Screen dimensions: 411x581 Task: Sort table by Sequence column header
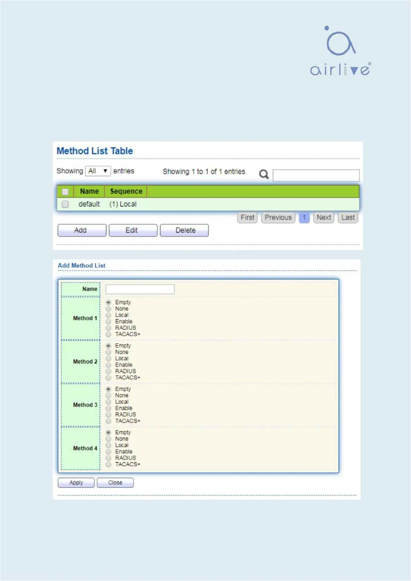[126, 191]
